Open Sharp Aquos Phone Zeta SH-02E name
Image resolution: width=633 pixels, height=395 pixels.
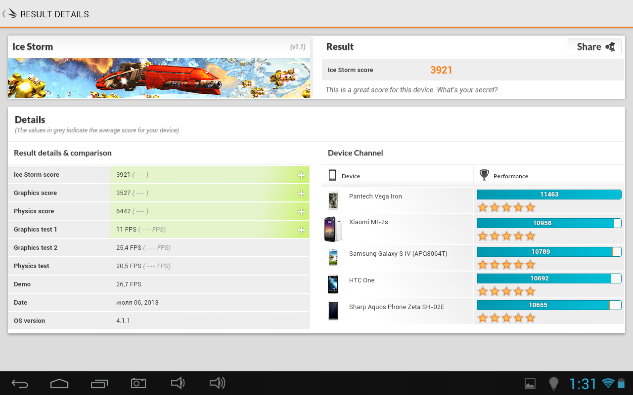tap(397, 307)
